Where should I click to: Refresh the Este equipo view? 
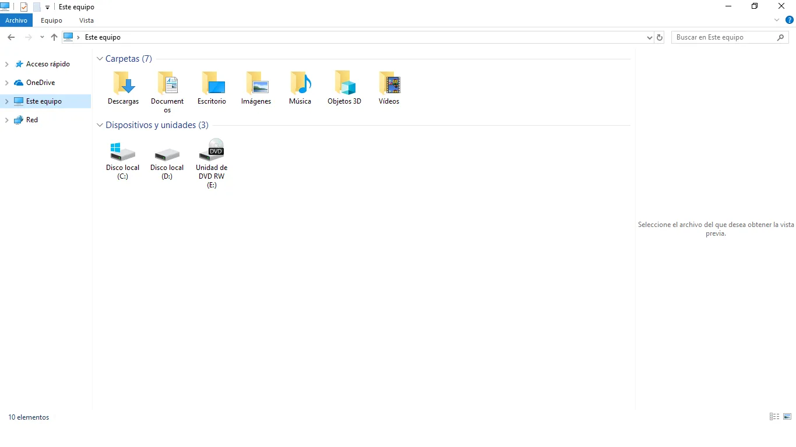(660, 37)
